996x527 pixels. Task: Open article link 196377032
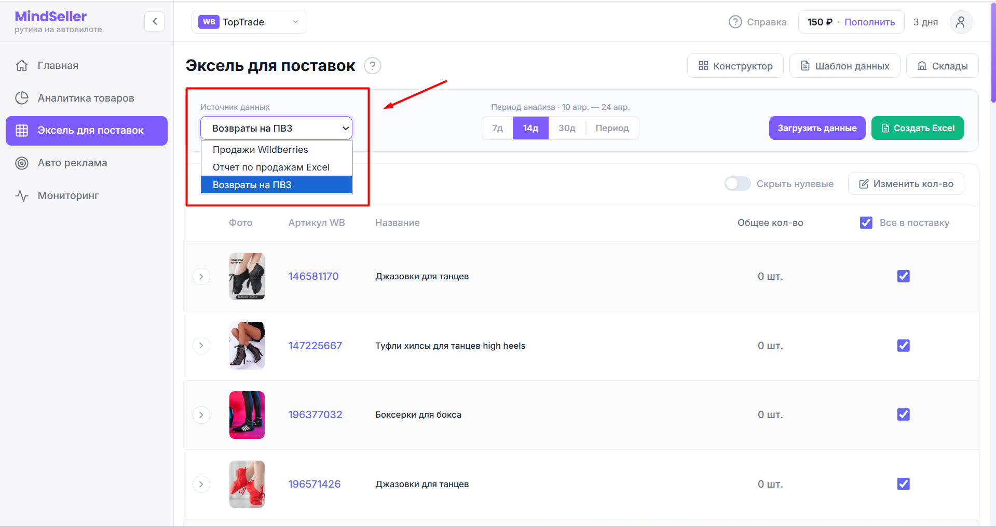(315, 415)
